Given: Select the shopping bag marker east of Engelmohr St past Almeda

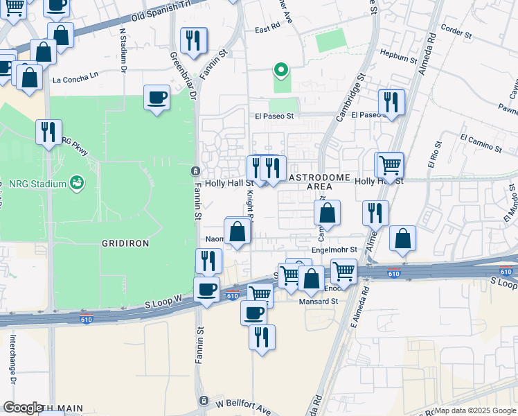Looking at the screenshot, I should click(x=403, y=241).
